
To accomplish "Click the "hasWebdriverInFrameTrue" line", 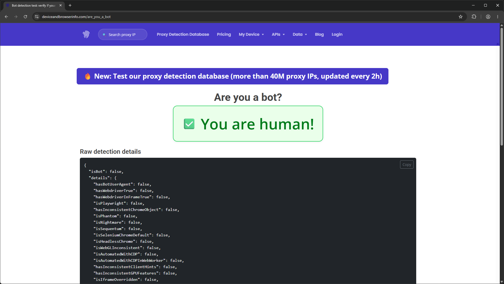I will (132, 197).
